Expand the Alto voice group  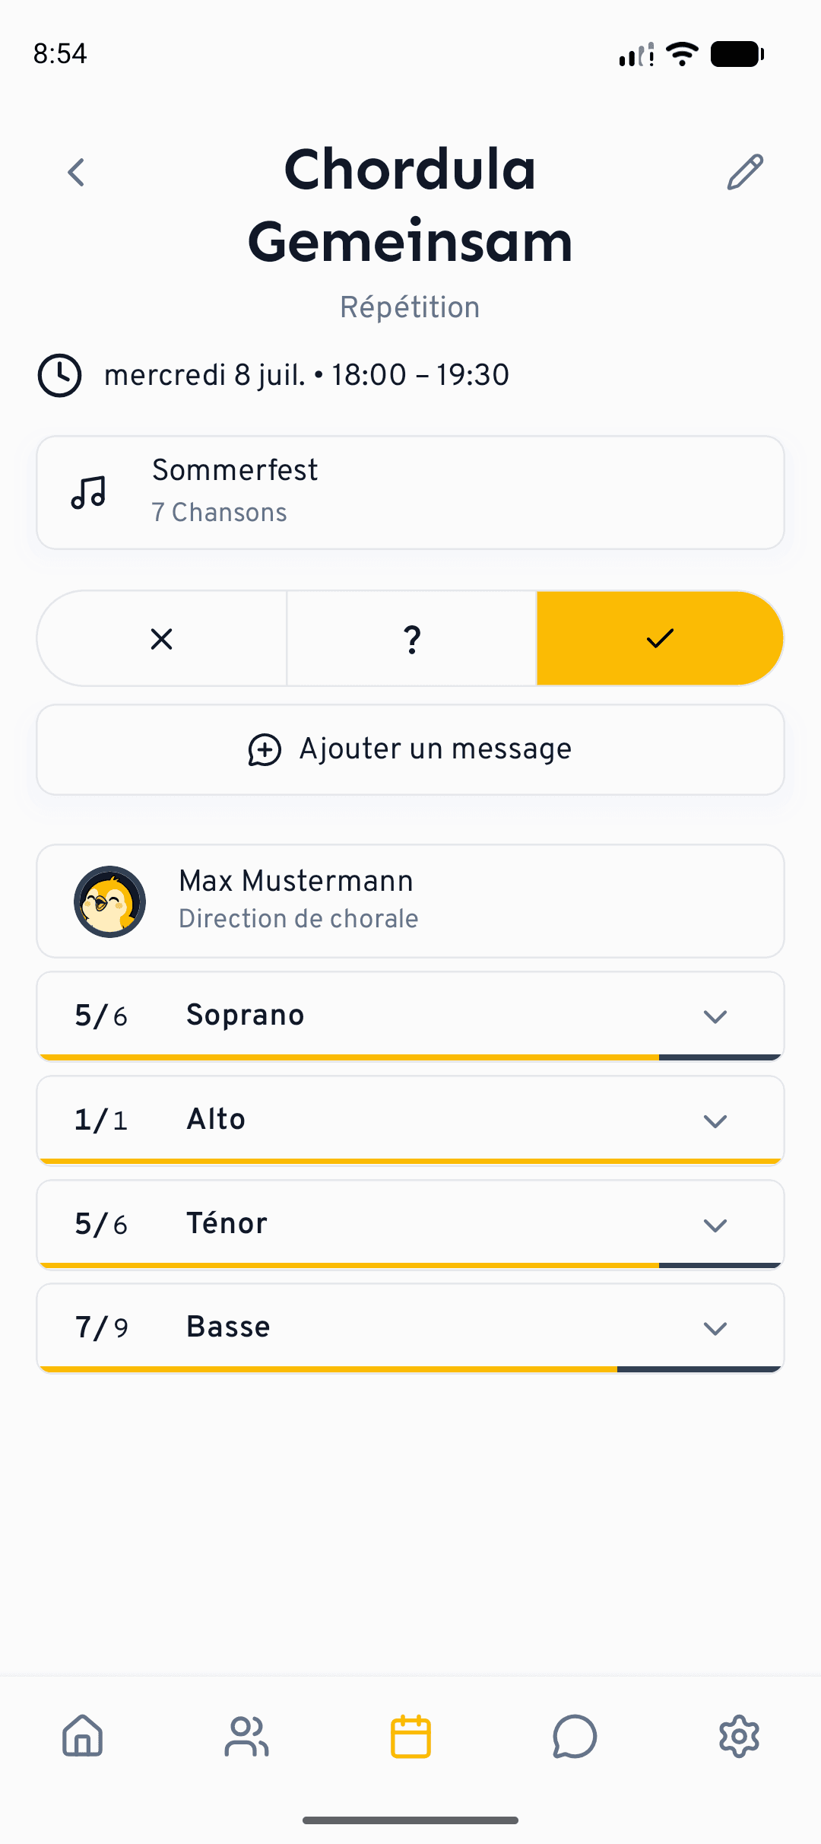(x=410, y=1120)
